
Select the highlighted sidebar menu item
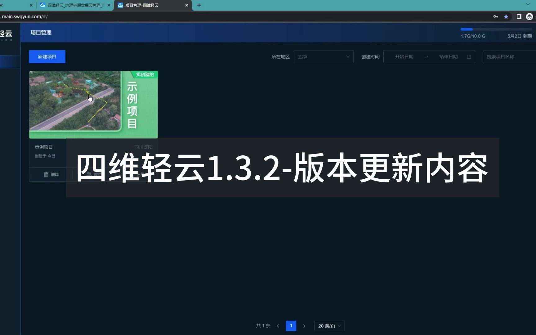[10, 62]
